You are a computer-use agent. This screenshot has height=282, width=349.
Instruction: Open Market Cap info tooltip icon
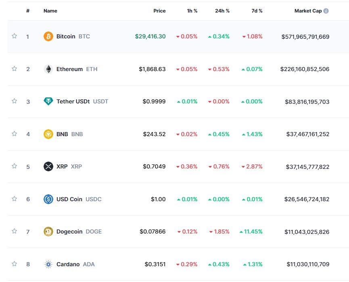coord(326,11)
